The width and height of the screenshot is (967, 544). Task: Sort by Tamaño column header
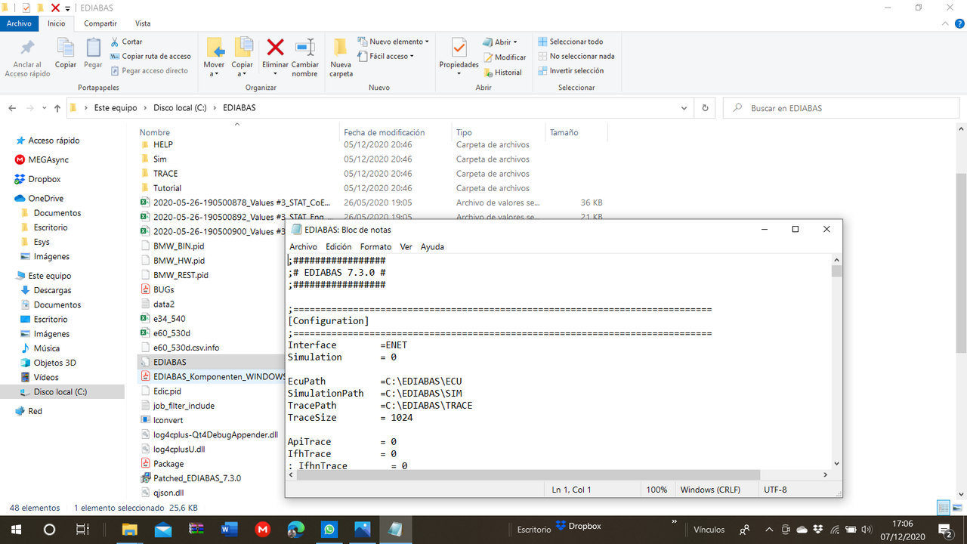click(564, 132)
